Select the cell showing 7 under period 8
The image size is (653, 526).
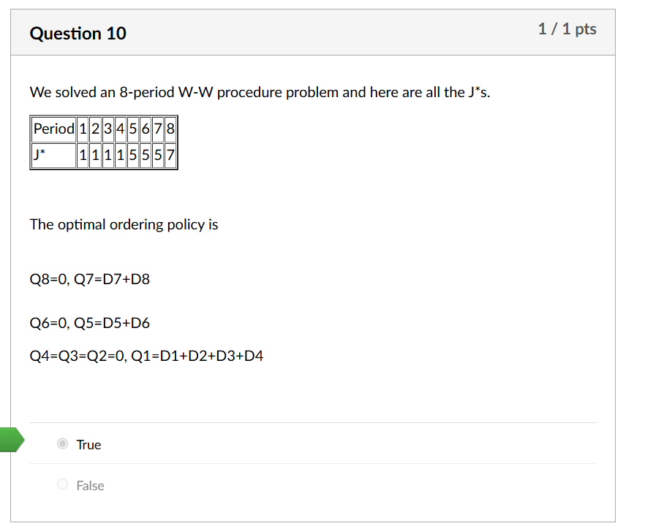(170, 154)
